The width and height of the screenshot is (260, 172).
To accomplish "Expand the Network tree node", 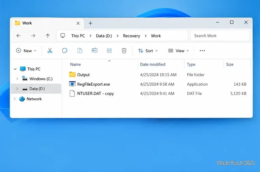I will coord(15,99).
